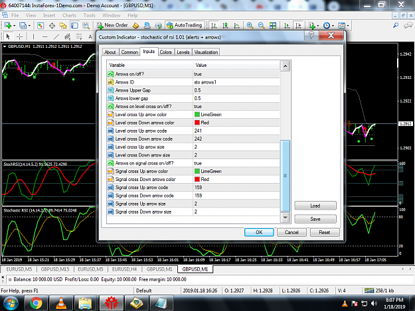Click the new chart icon in toolbar
This screenshot has width=415, height=311.
tap(7, 26)
